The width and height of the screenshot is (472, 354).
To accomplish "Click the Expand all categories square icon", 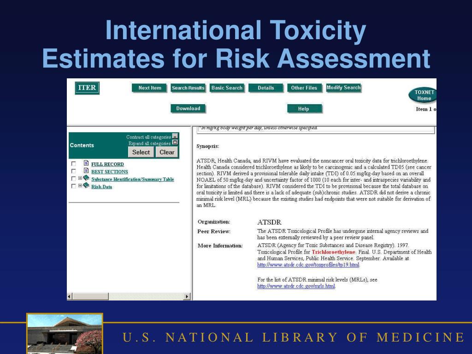I will [175, 142].
